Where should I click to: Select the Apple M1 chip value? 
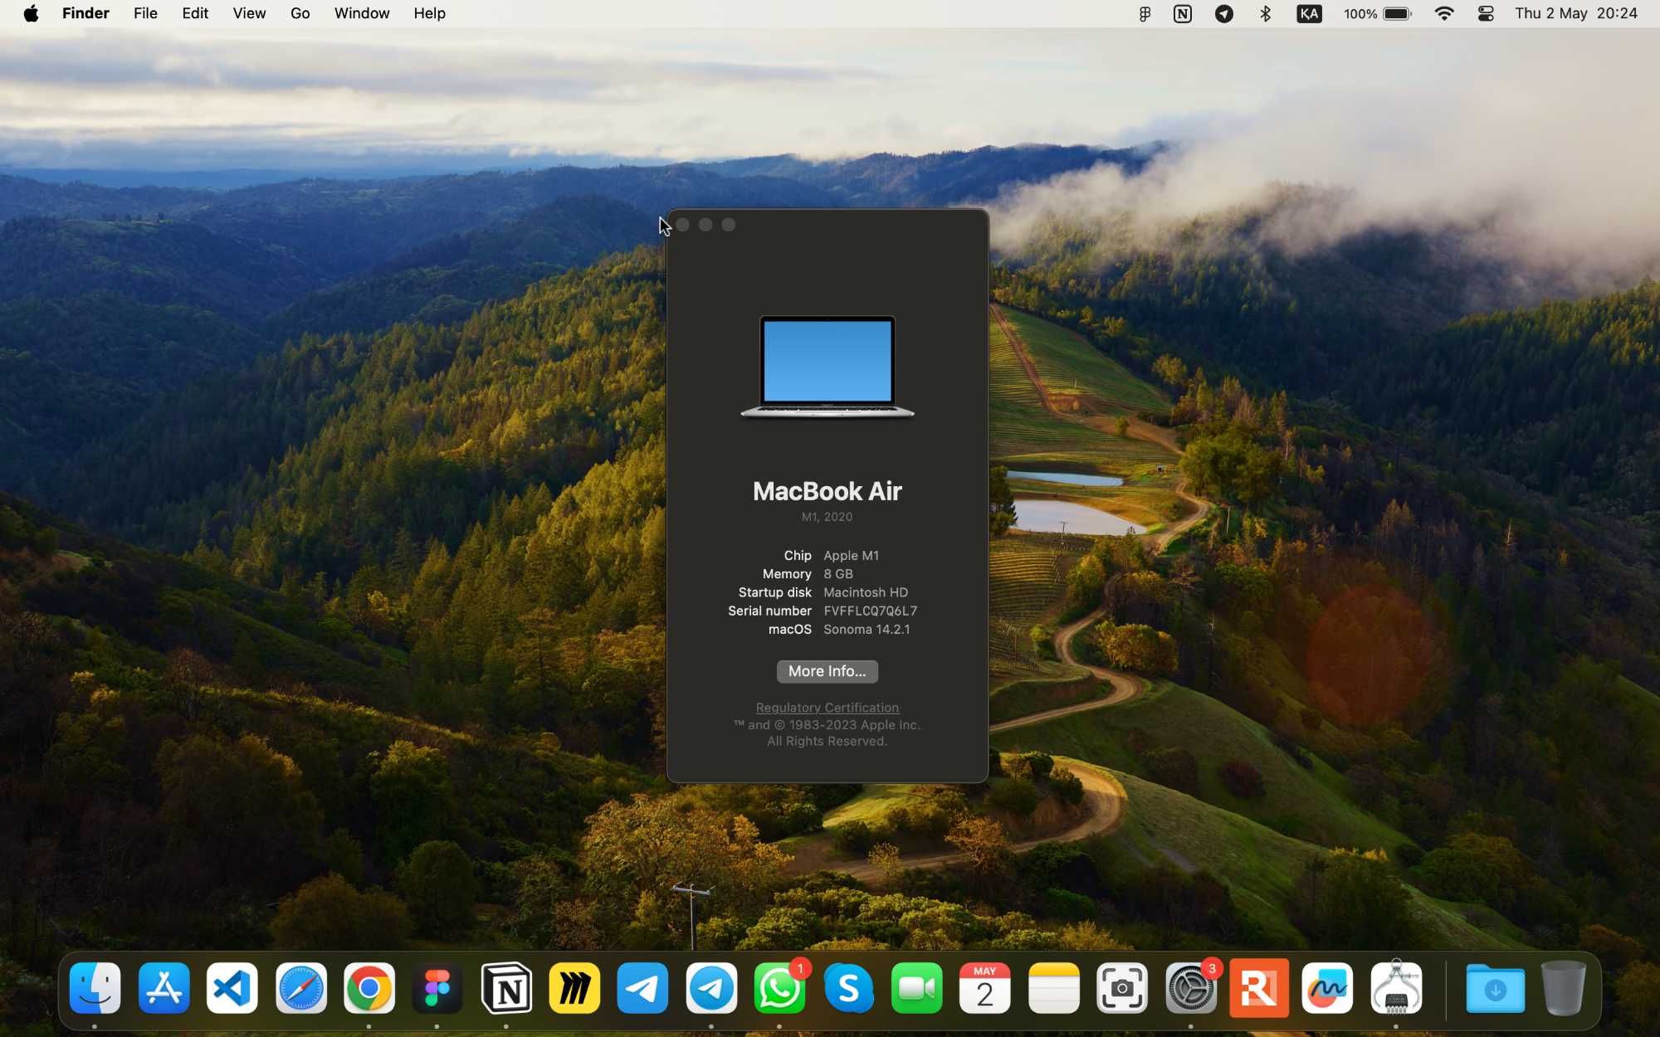851,556
